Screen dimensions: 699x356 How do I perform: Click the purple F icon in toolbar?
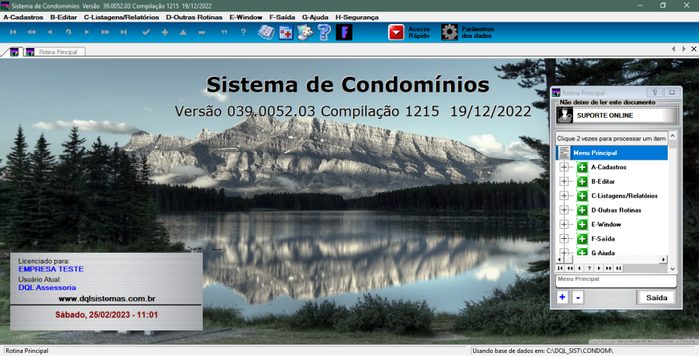[344, 33]
